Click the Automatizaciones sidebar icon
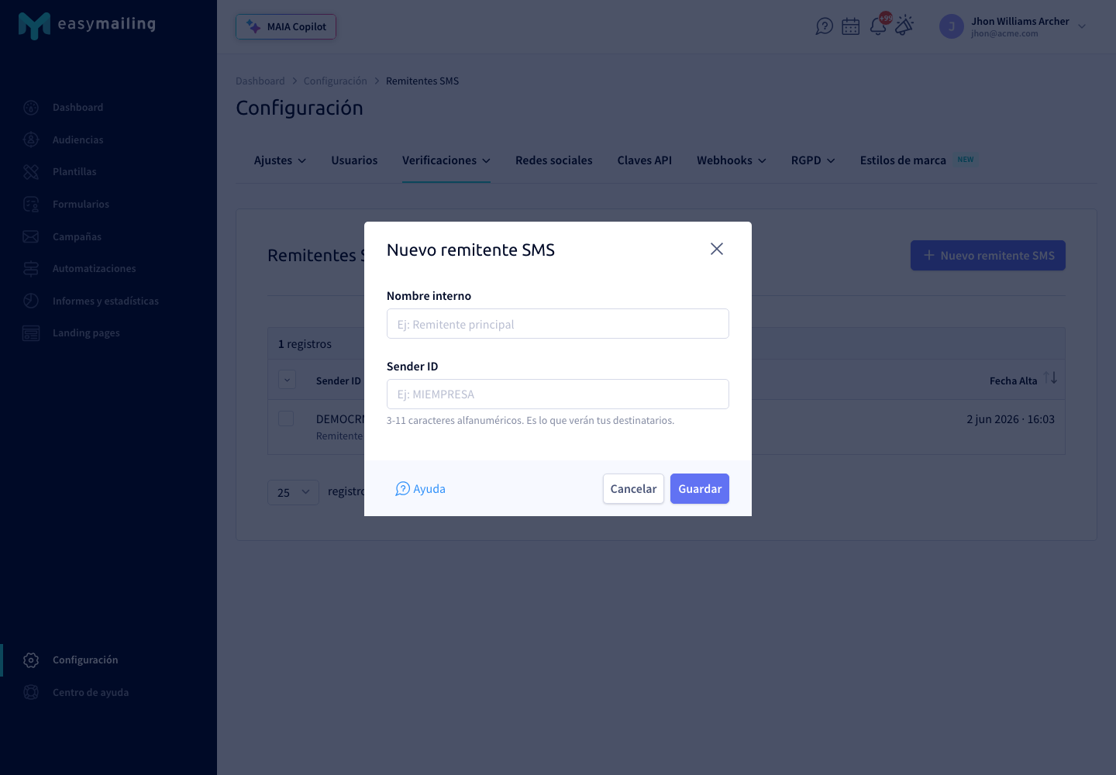 point(31,269)
